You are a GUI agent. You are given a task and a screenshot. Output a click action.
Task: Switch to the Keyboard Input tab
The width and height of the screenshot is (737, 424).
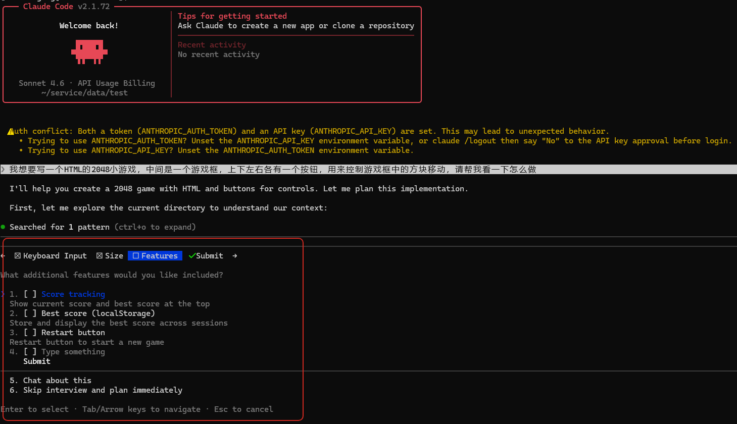(x=51, y=256)
